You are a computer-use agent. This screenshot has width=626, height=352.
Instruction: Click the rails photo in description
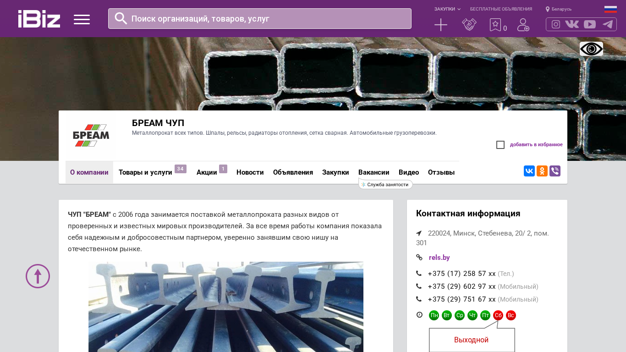coord(226,307)
